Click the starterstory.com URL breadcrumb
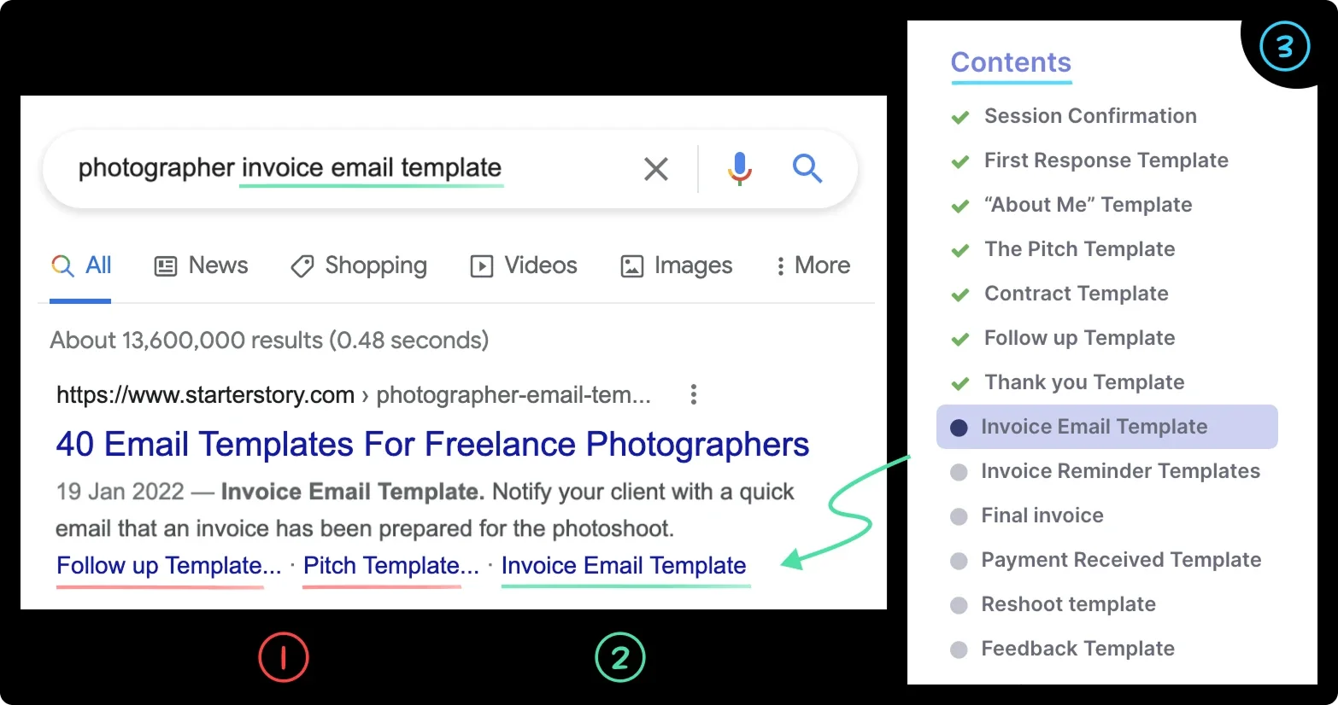The width and height of the screenshot is (1338, 705). click(354, 394)
